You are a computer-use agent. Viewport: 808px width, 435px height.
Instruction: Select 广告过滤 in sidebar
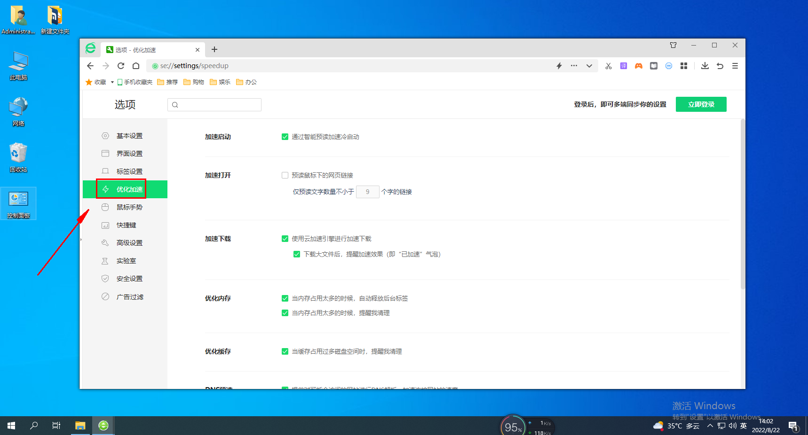[125, 297]
